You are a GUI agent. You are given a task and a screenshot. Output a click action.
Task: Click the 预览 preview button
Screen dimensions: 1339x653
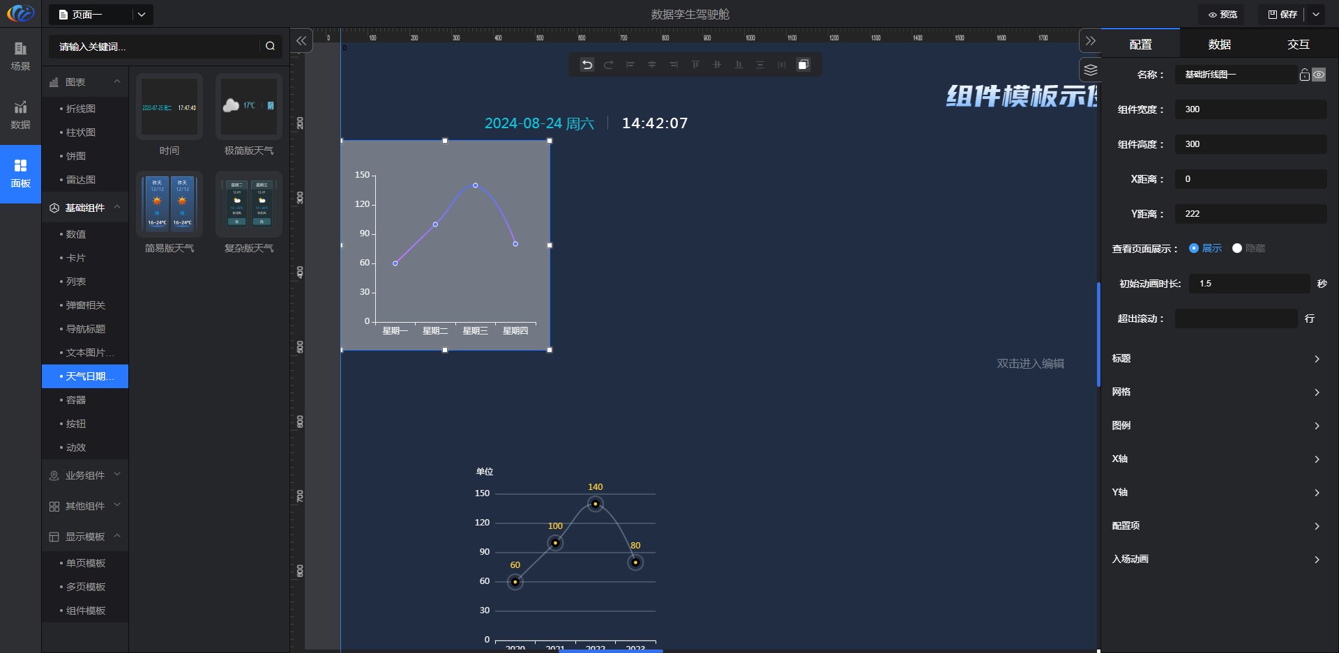(x=1223, y=15)
